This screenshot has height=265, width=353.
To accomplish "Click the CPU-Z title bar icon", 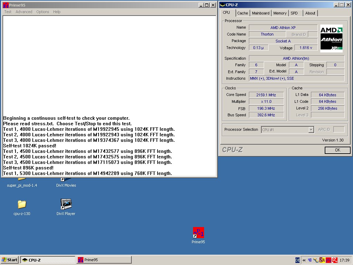I will click(x=223, y=5).
